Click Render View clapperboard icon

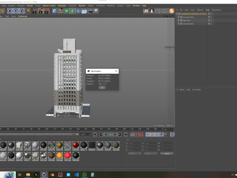35,11
